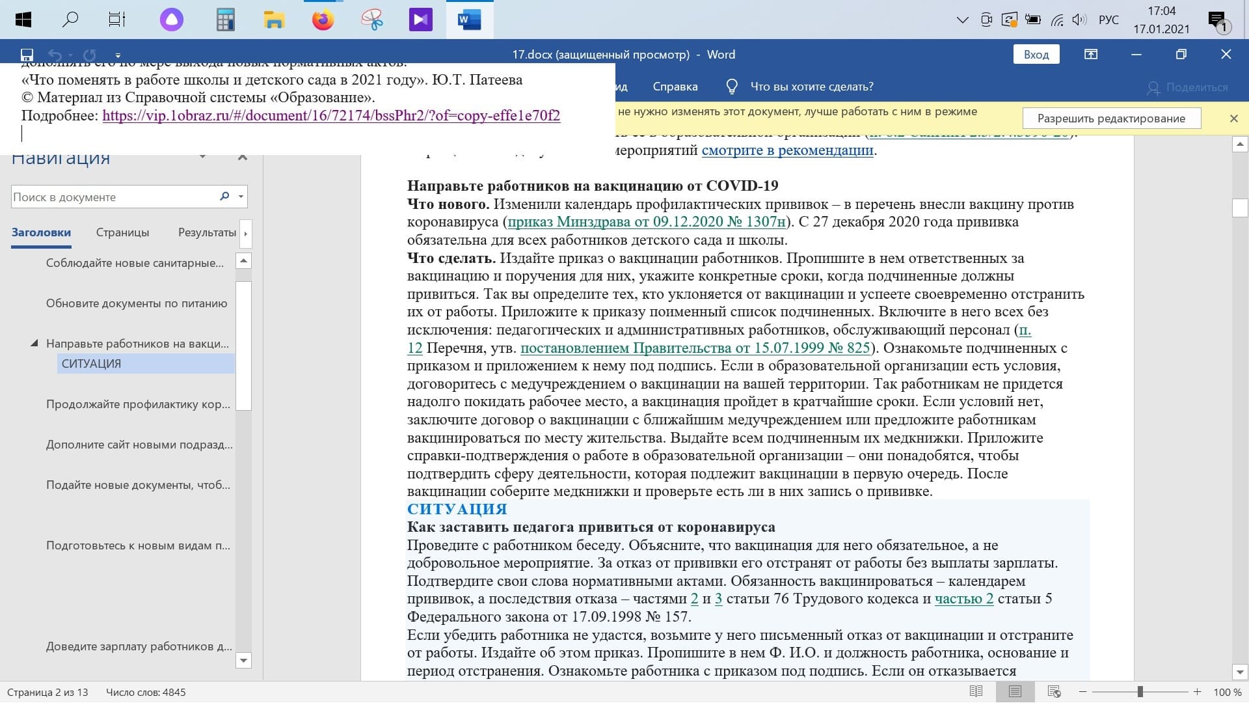This screenshot has height=703, width=1249.
Task: Click Число слов: 4845 in the status bar
Action: pyautogui.click(x=146, y=693)
